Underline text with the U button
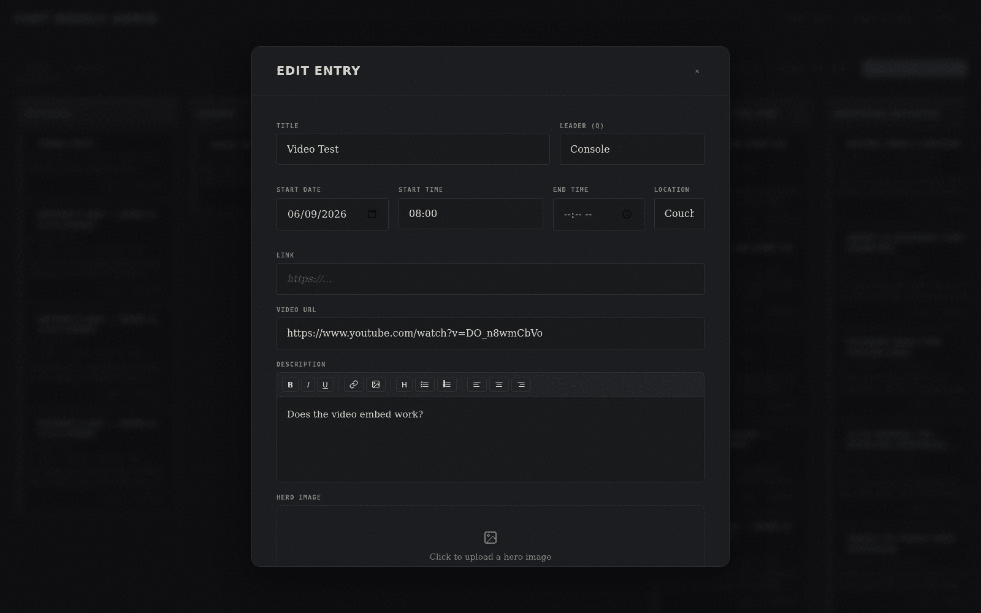Viewport: 981px width, 613px height. pyautogui.click(x=325, y=384)
